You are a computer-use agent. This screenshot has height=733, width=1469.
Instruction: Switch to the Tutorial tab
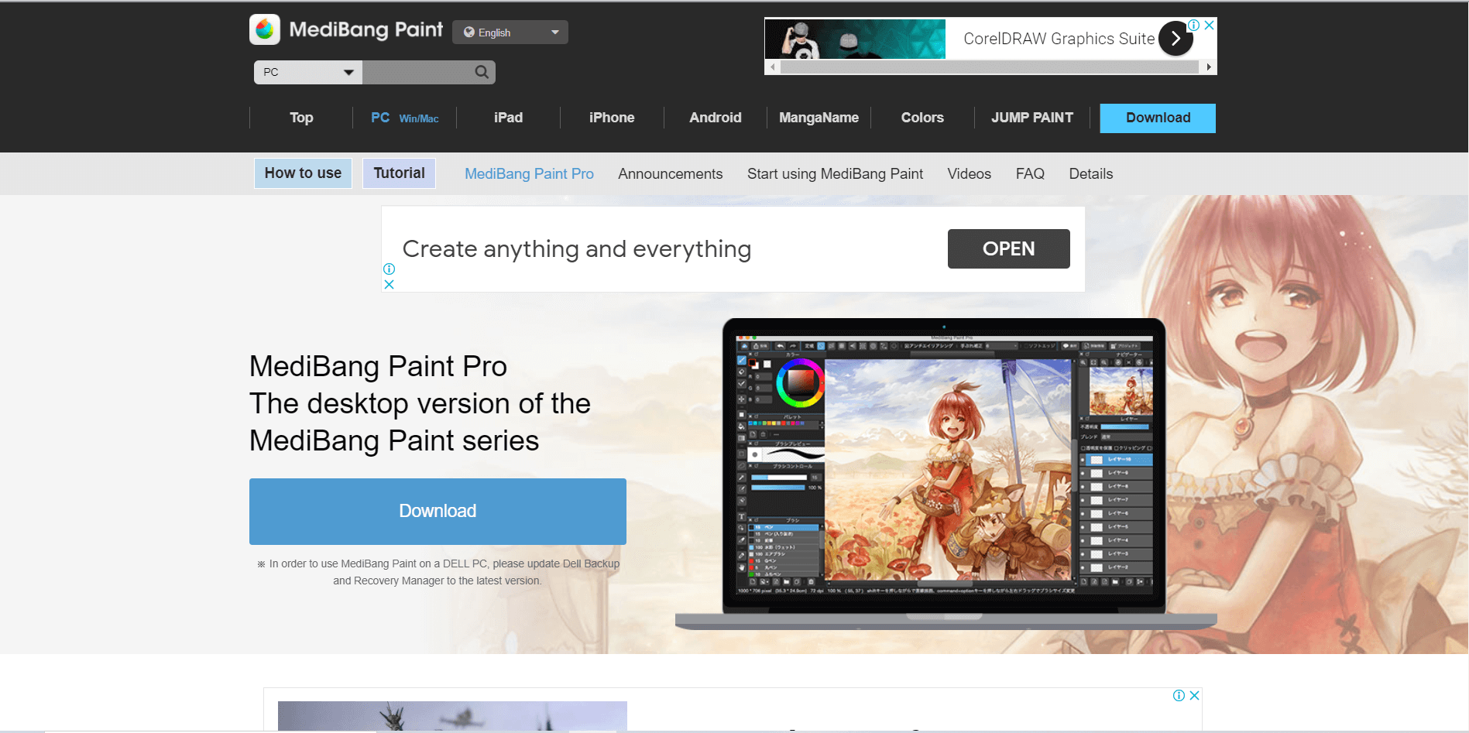click(399, 173)
